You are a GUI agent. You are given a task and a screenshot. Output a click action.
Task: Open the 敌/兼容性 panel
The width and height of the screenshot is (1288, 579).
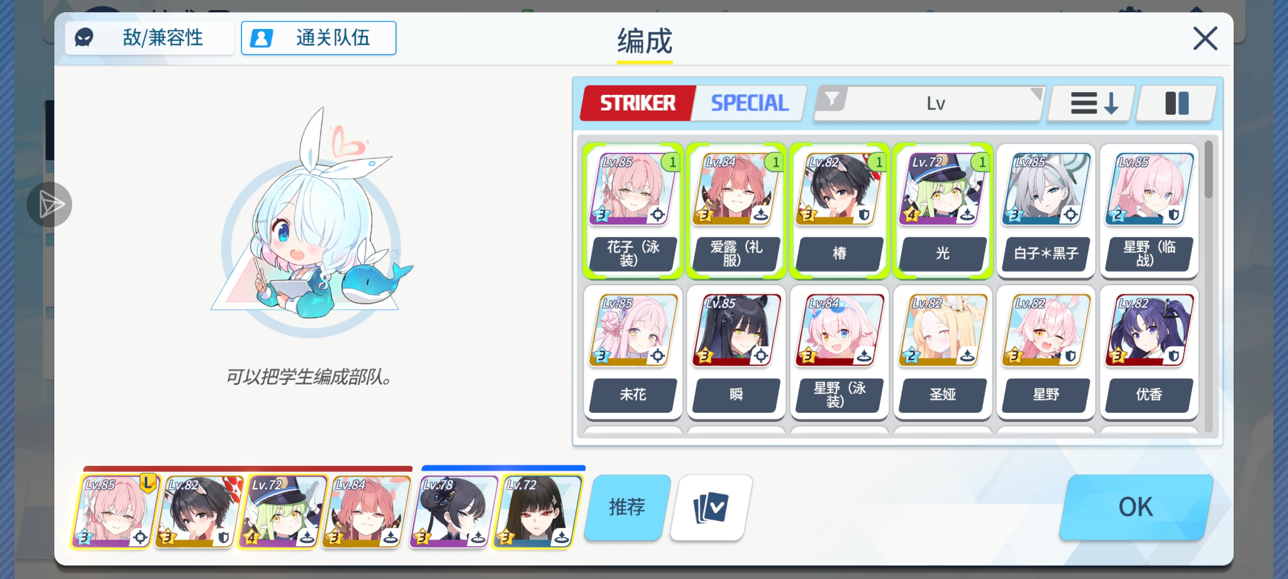150,38
